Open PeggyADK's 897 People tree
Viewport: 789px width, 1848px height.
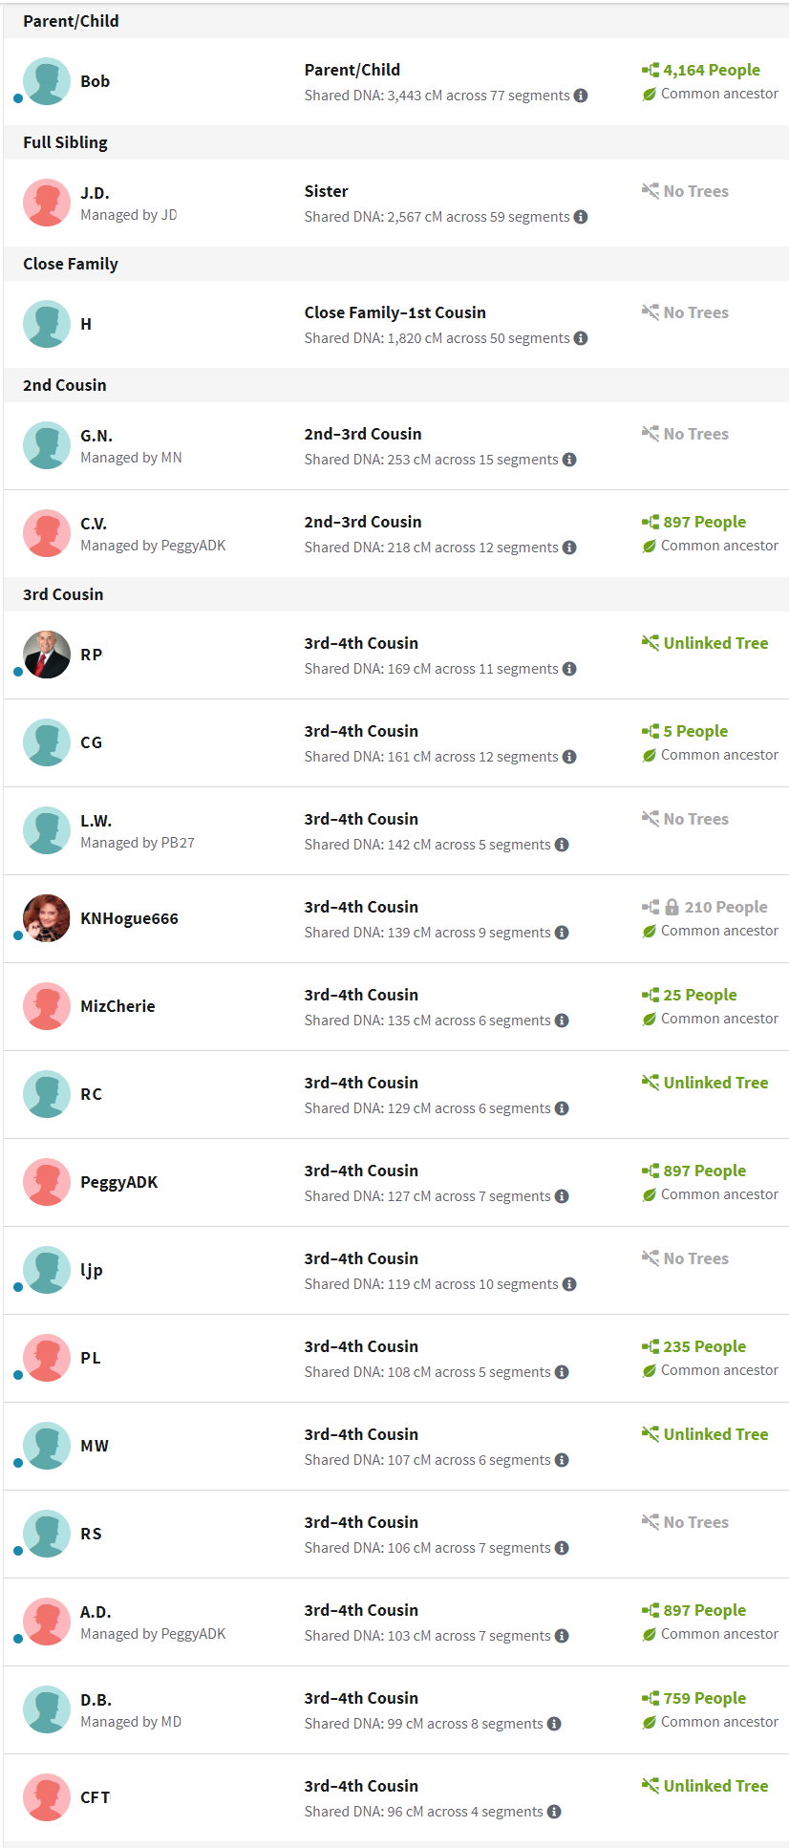(x=705, y=1171)
